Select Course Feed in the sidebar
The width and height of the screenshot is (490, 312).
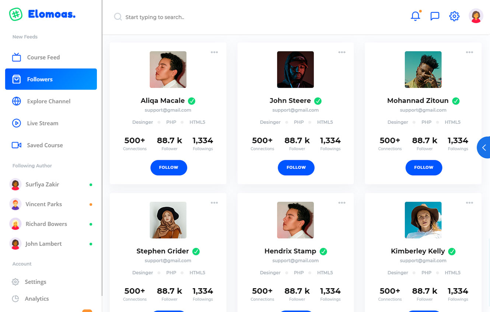coord(43,57)
